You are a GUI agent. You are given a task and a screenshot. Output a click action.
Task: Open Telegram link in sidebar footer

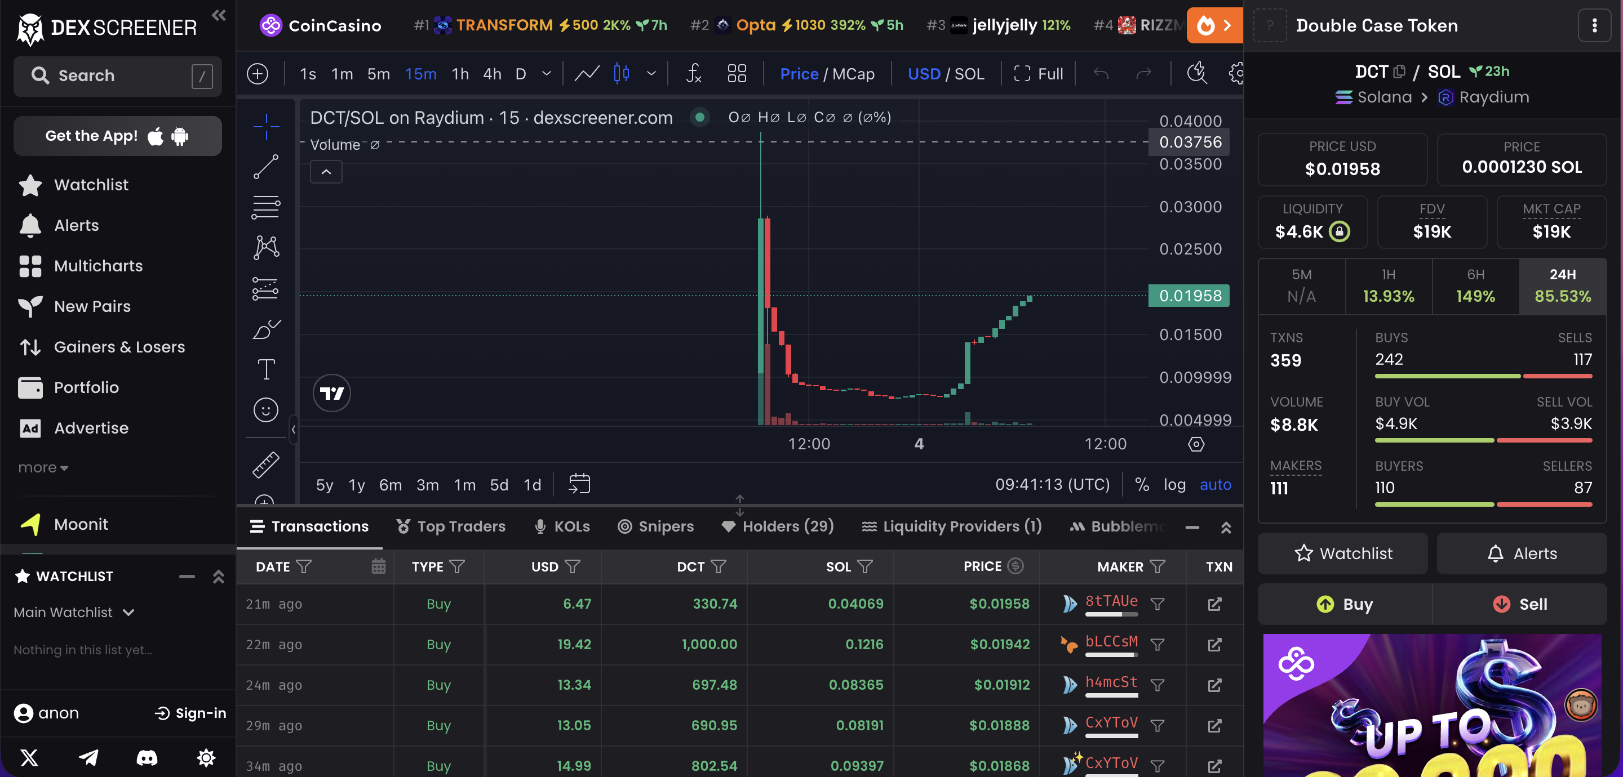click(88, 757)
